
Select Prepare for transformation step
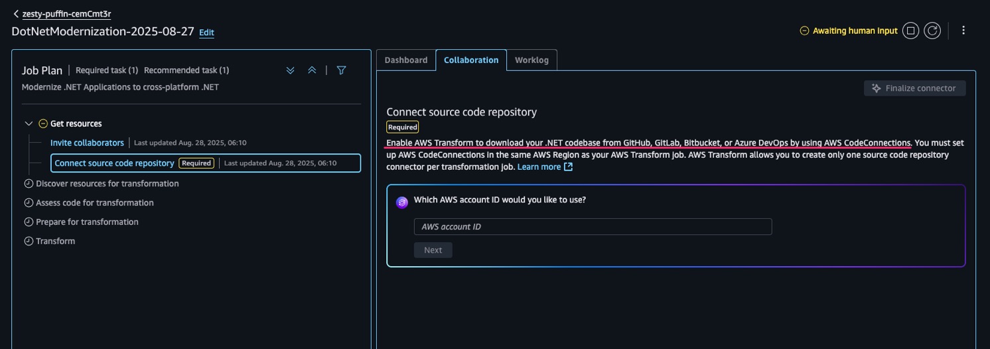(87, 222)
